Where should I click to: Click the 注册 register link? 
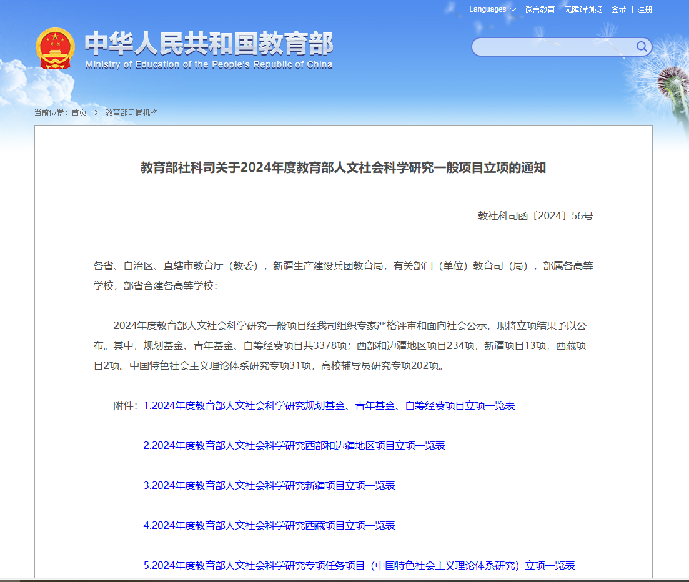pos(645,9)
